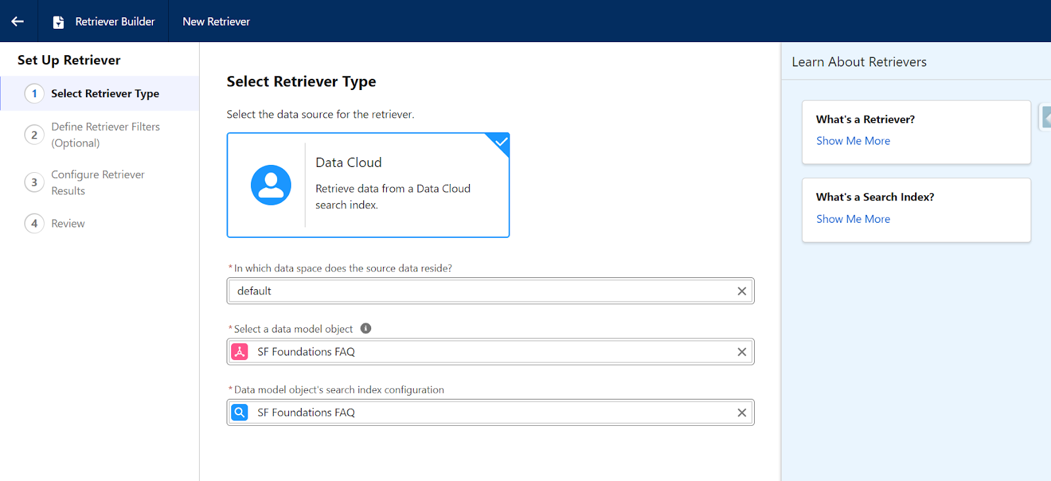Image resolution: width=1051 pixels, height=481 pixels.
Task: Click the Data Cloud person icon
Action: (x=271, y=185)
